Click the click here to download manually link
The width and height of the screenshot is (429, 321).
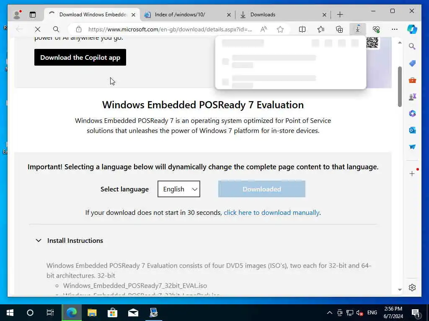(271, 213)
